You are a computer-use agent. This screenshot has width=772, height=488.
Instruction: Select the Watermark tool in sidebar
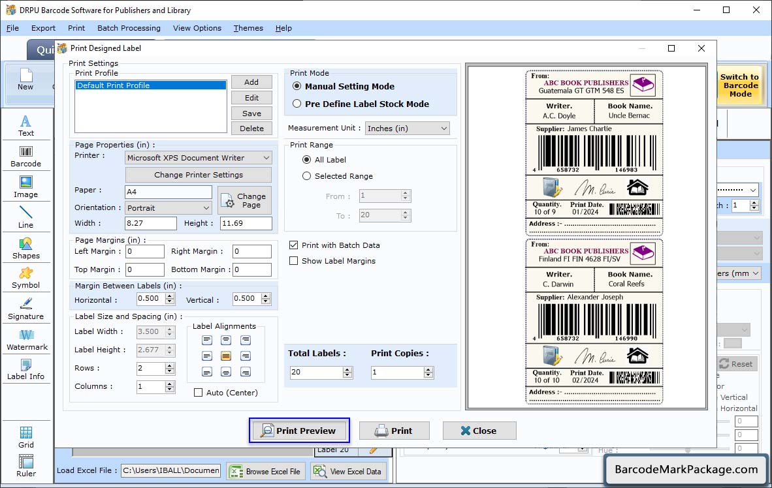[x=27, y=339]
